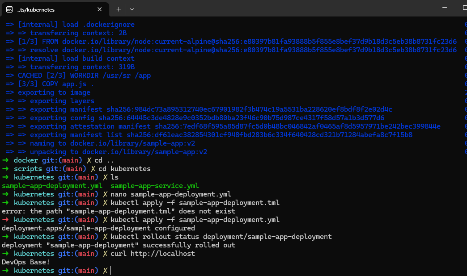Open the new tab dropdown chevron

point(132,9)
